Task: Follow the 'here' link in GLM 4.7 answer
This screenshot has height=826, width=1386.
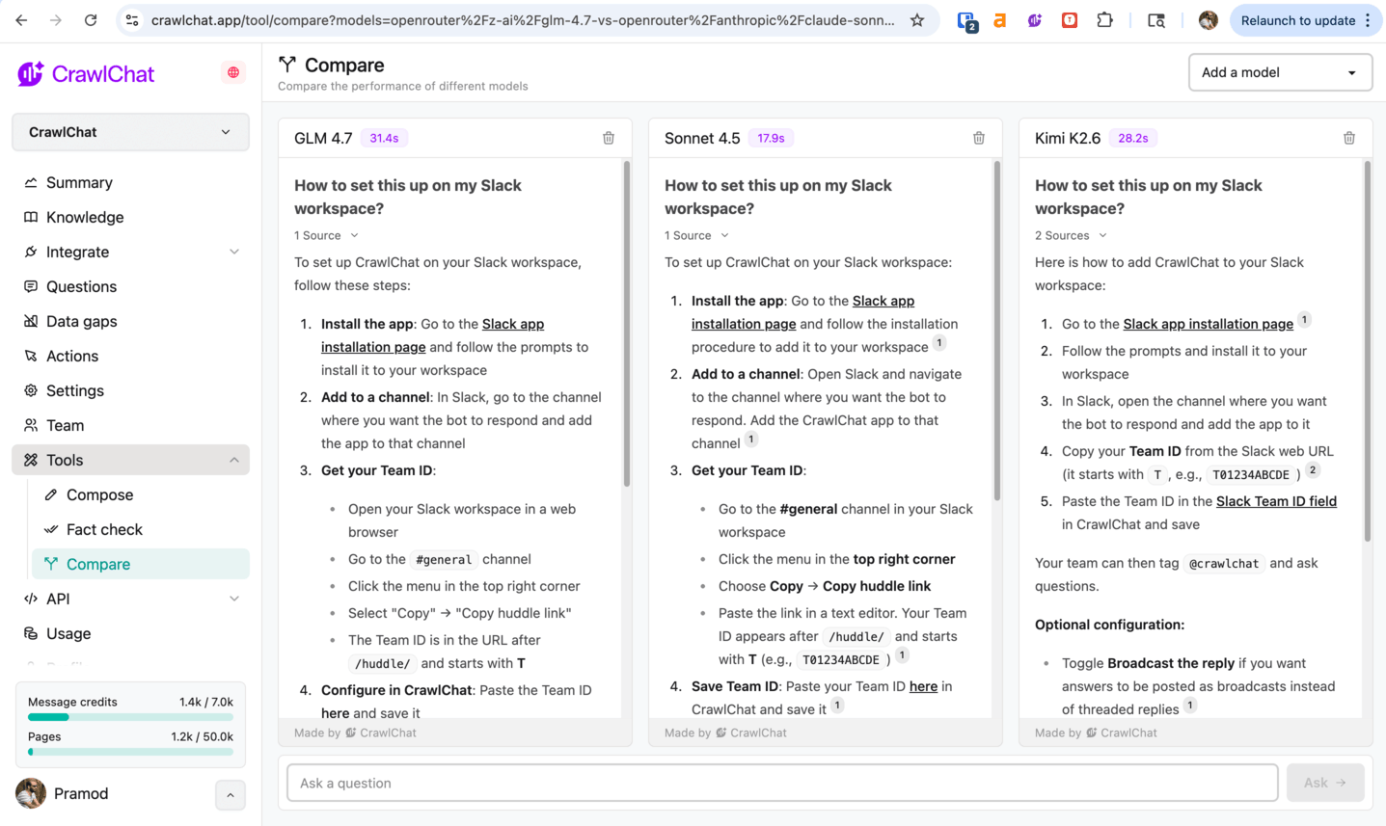Action: pyautogui.click(x=336, y=713)
